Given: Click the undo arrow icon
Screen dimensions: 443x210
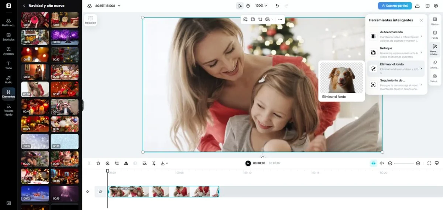Looking at the screenshot, I should point(277,6).
